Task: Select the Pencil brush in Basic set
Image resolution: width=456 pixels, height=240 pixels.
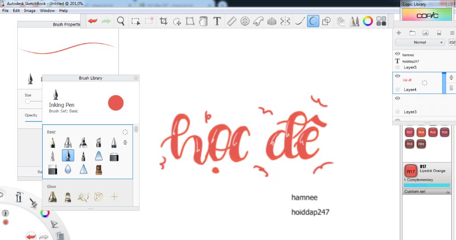Action: (53, 142)
